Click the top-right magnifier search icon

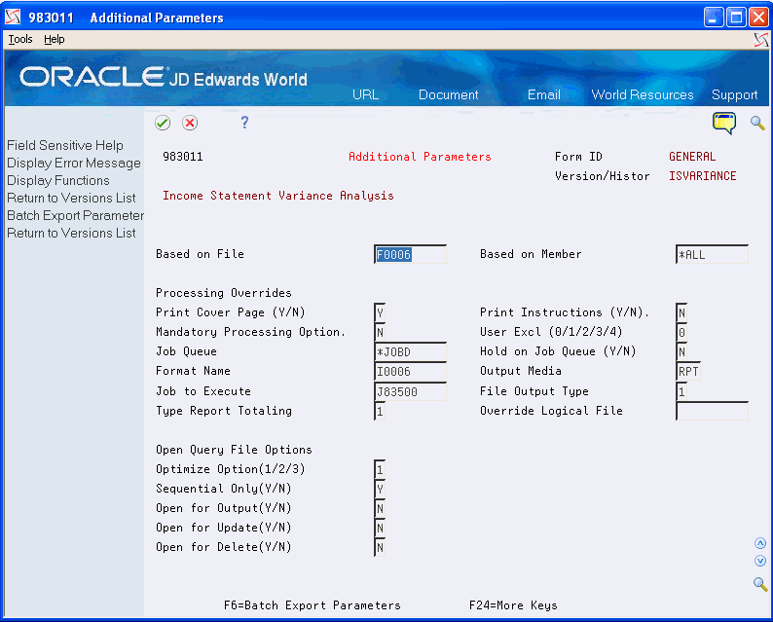(757, 123)
